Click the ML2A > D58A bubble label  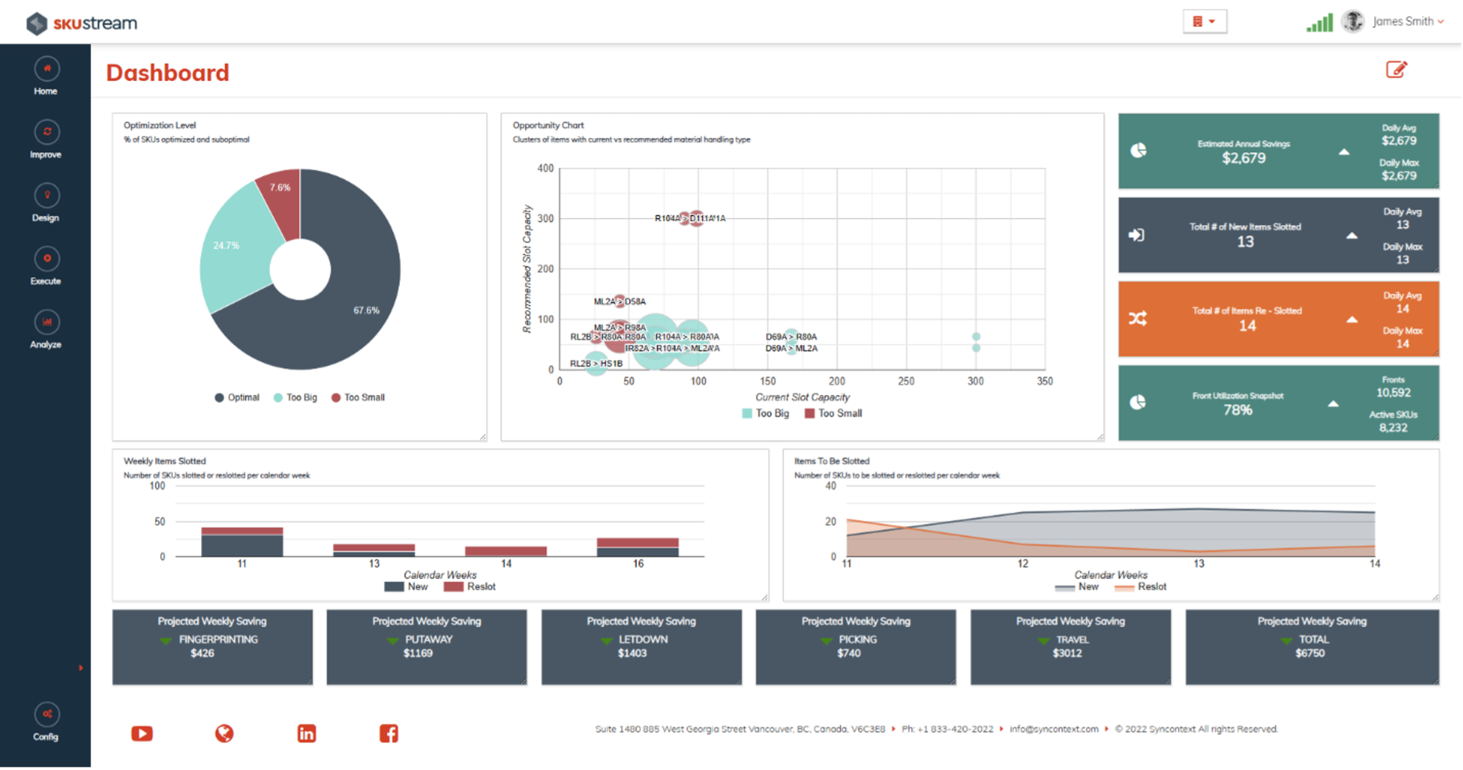(x=620, y=302)
